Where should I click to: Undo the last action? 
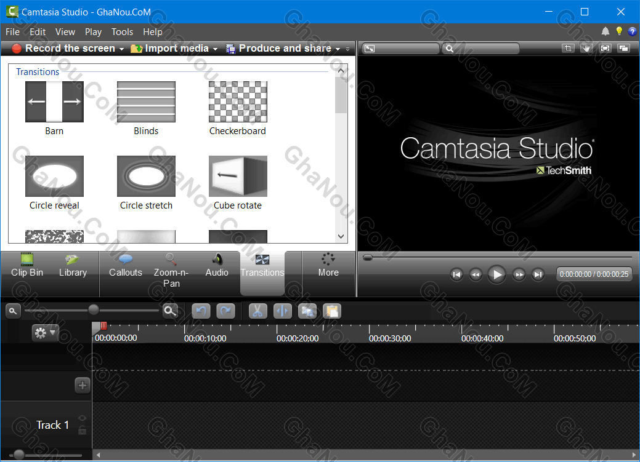tap(201, 311)
